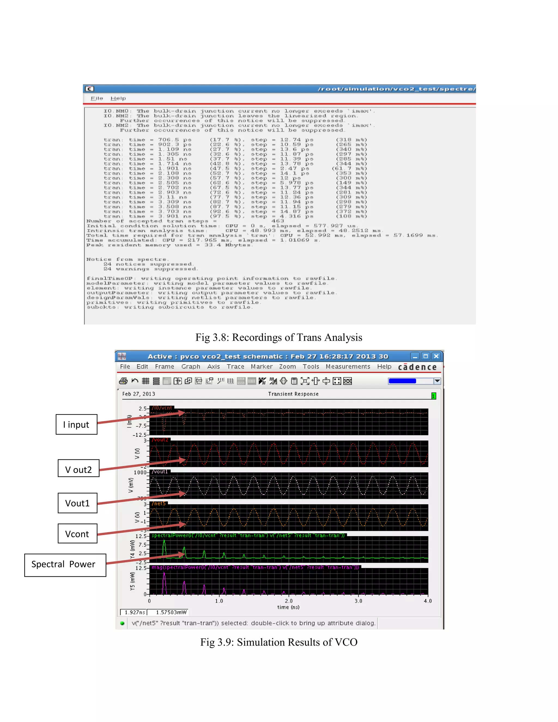Select the /net5 trace label
558x722 pixels.
click(159, 503)
